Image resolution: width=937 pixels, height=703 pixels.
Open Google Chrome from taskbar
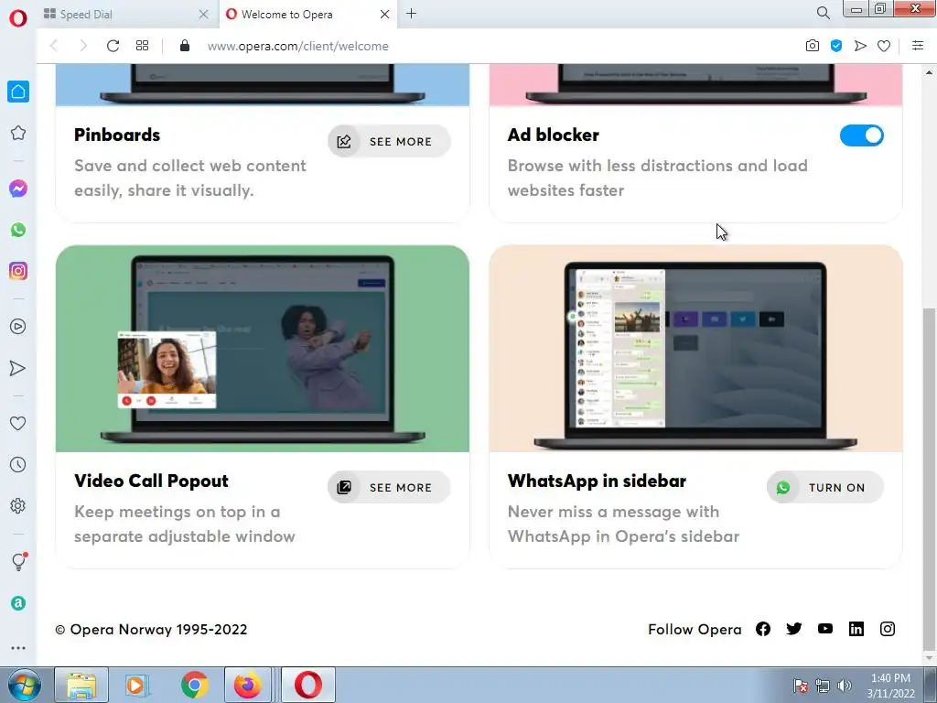tap(194, 685)
